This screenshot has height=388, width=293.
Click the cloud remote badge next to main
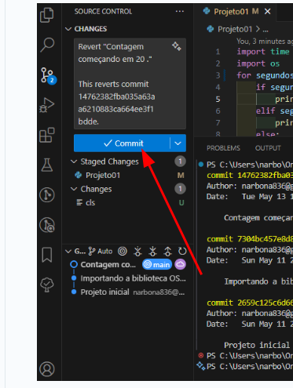tap(180, 264)
